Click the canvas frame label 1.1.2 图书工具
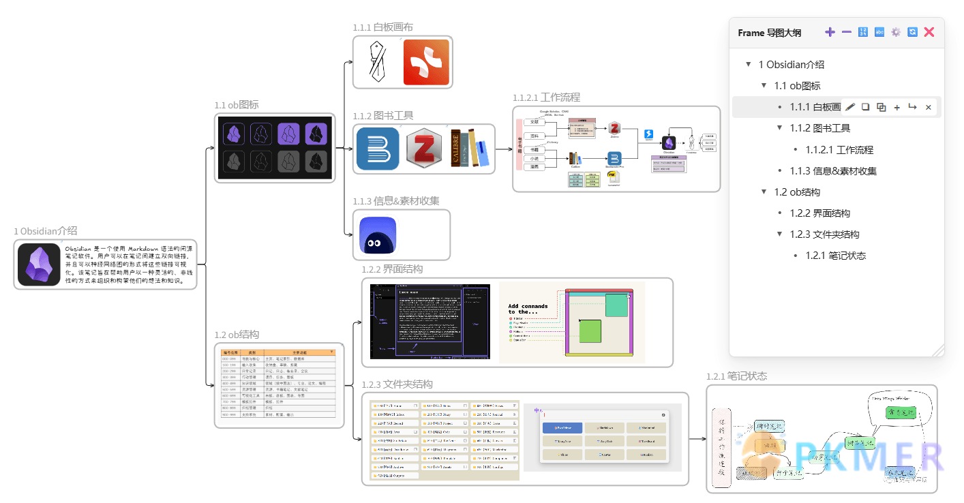This screenshot has height=503, width=964. pos(382,116)
